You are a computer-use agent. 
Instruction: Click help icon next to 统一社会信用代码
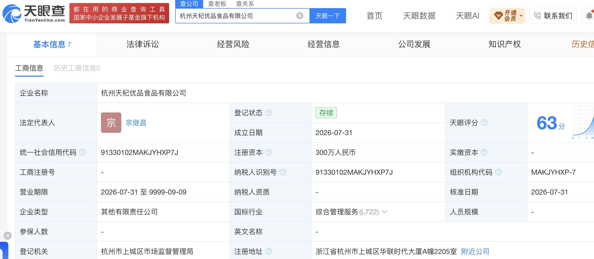[83, 152]
